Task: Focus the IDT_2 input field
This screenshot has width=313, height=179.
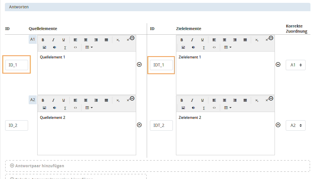Action: coord(161,125)
